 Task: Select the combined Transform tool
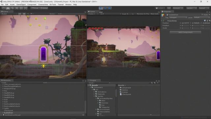pyautogui.click(x=26, y=8)
